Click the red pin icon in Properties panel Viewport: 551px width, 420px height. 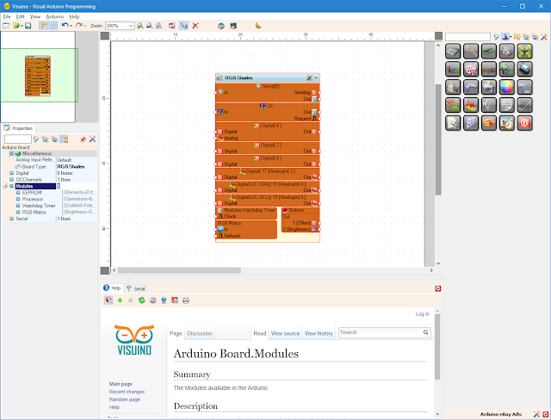pyautogui.click(x=83, y=139)
